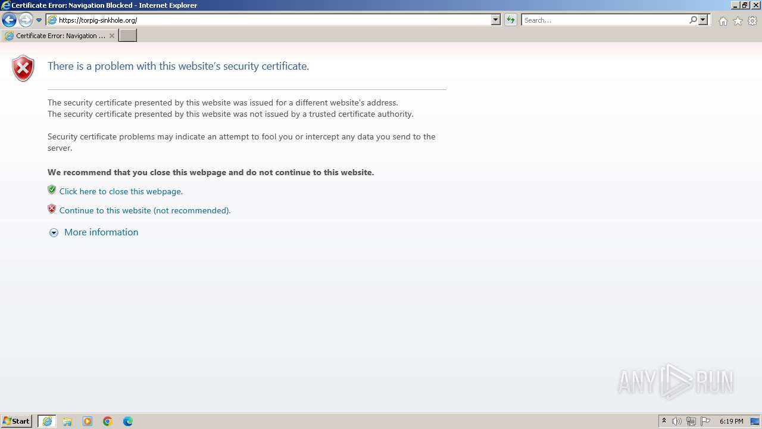Click the Refresh page icon
This screenshot has width=762, height=429.
pos(511,20)
